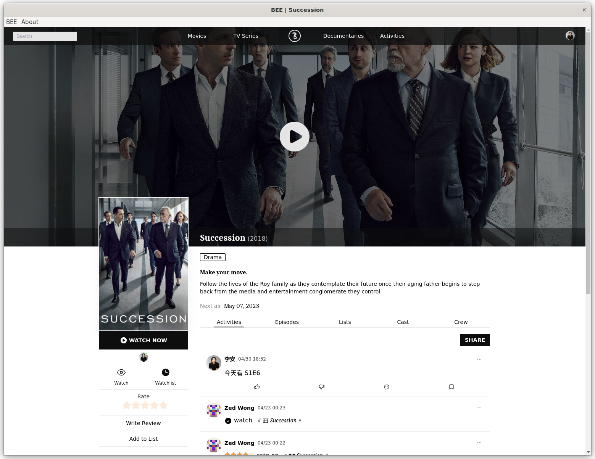Click the SHARE button
This screenshot has width=595, height=459.
475,340
